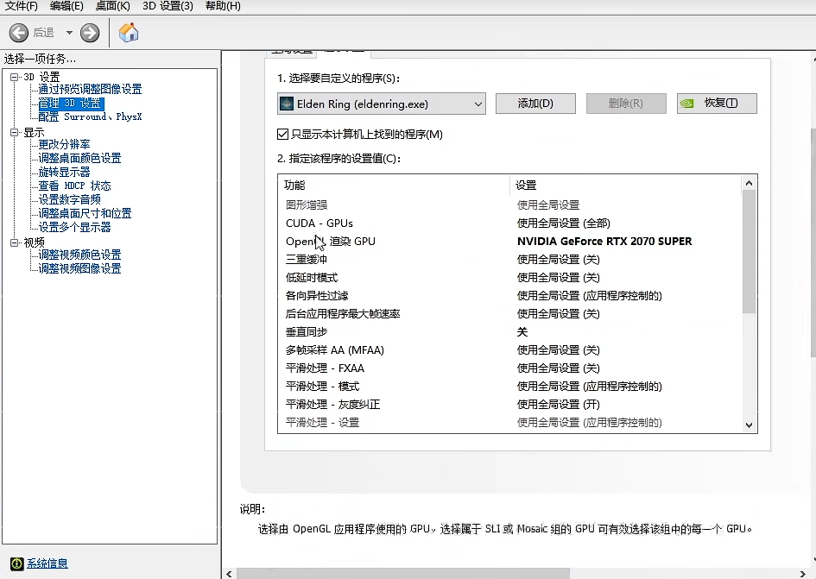Click the 恢复(T) restore button
The width and height of the screenshot is (816, 579).
pos(717,104)
